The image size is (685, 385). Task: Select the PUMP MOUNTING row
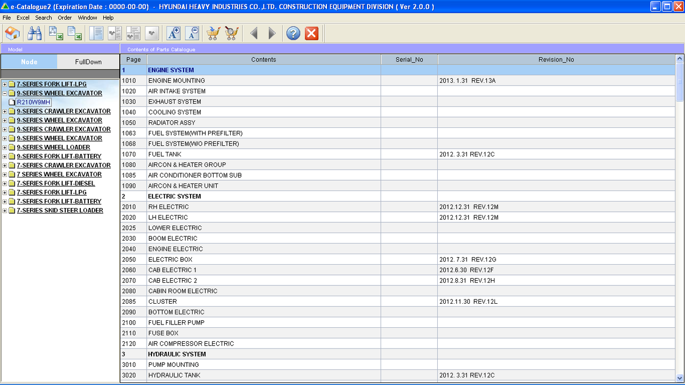click(398, 365)
